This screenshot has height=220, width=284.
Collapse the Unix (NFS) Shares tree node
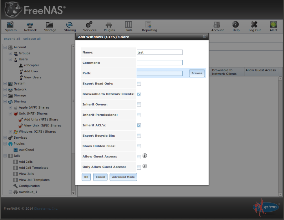(10, 113)
